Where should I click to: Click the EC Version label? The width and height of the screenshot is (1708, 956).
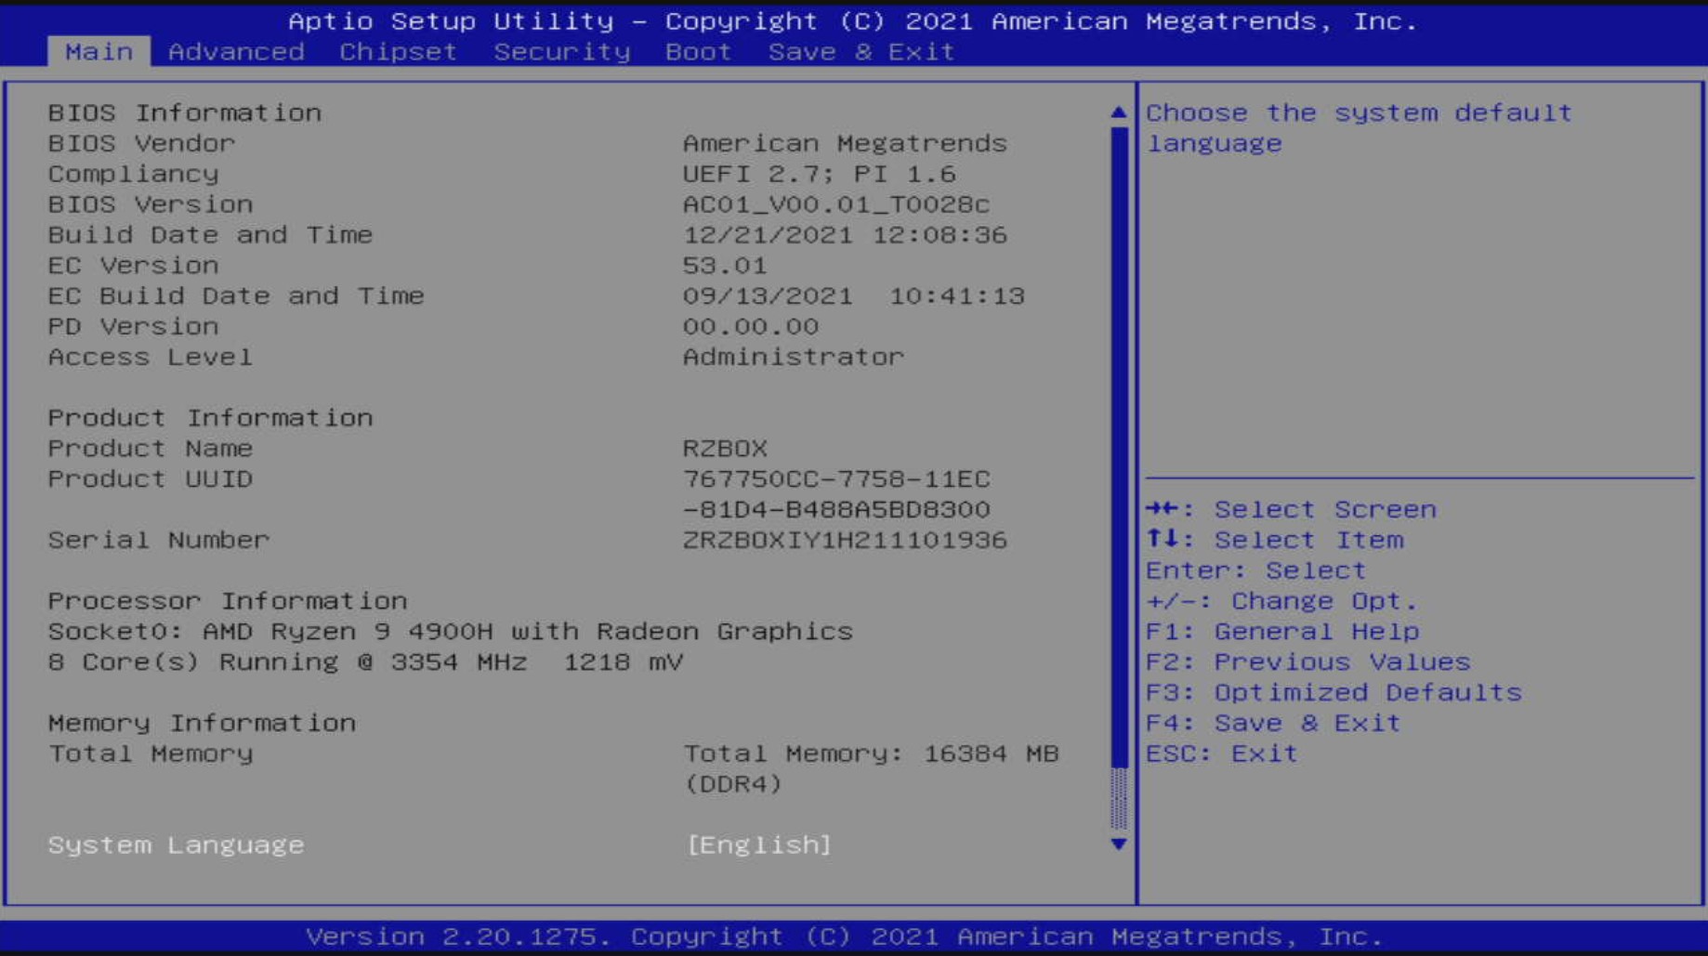click(133, 266)
